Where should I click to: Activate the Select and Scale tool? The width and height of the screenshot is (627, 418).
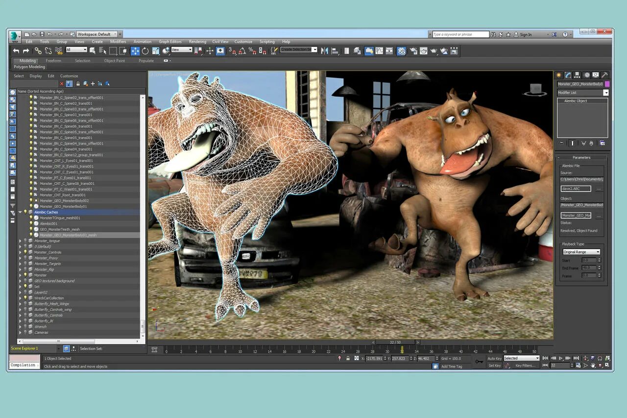coord(156,50)
